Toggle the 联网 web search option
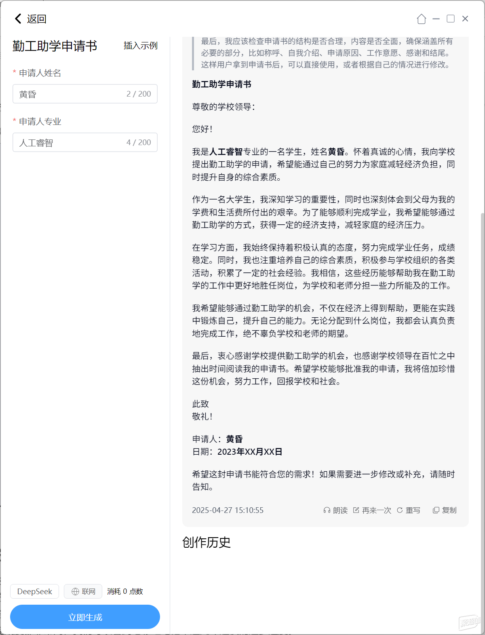Image resolution: width=485 pixels, height=635 pixels. [83, 592]
